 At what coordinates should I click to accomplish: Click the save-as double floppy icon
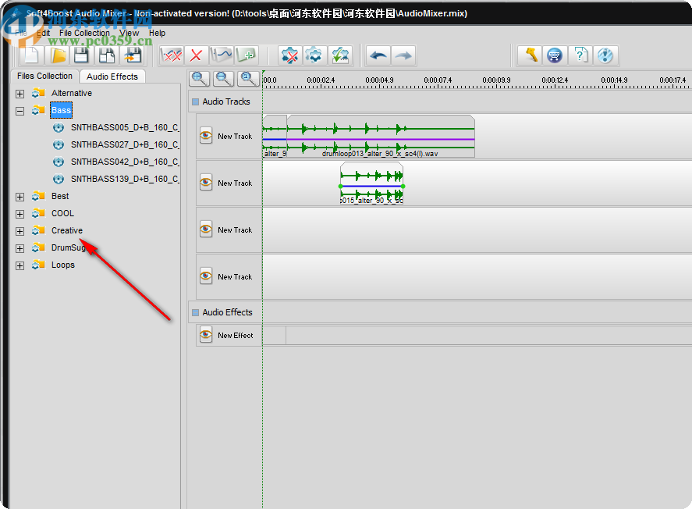click(107, 55)
